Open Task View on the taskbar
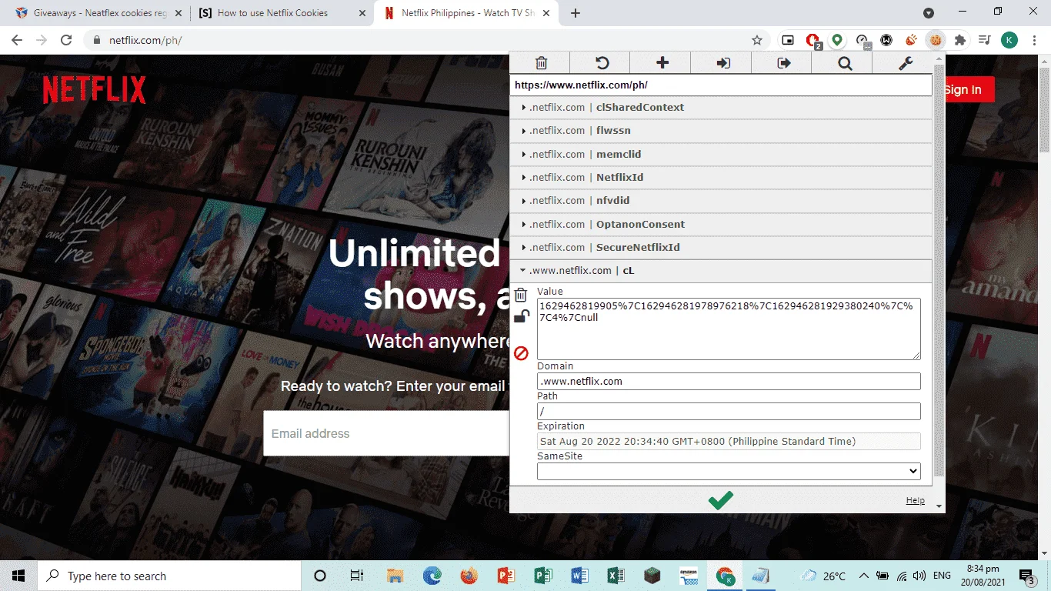Image resolution: width=1051 pixels, height=591 pixels. 357,576
